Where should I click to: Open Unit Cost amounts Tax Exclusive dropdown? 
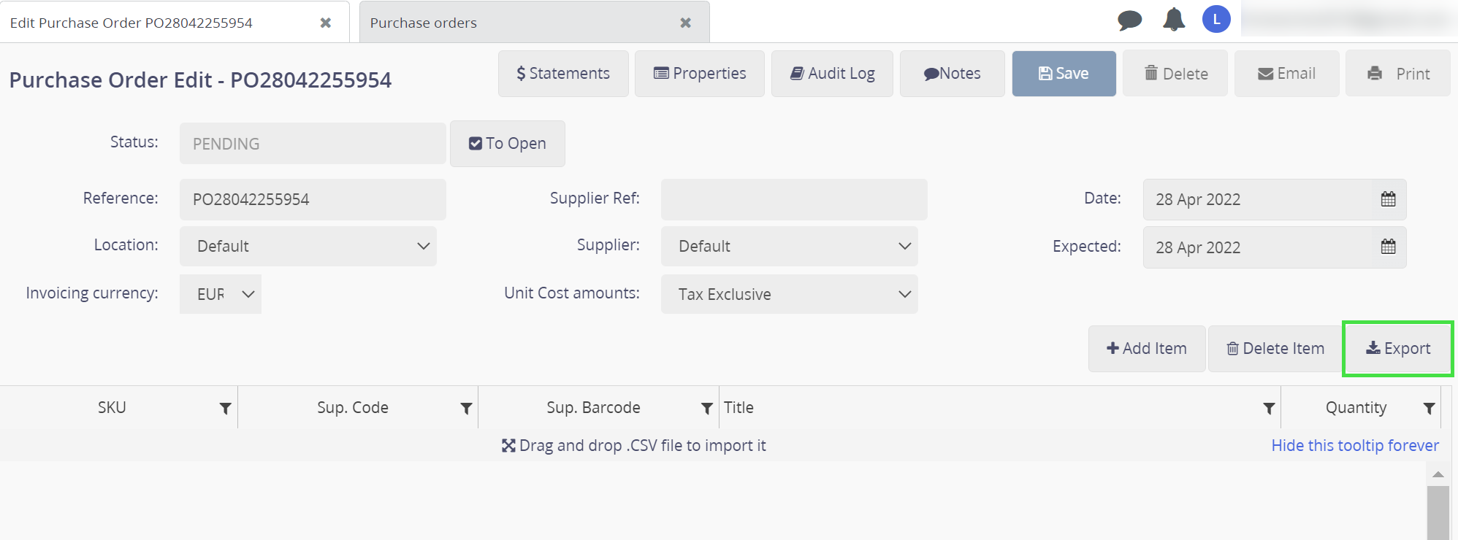click(789, 294)
